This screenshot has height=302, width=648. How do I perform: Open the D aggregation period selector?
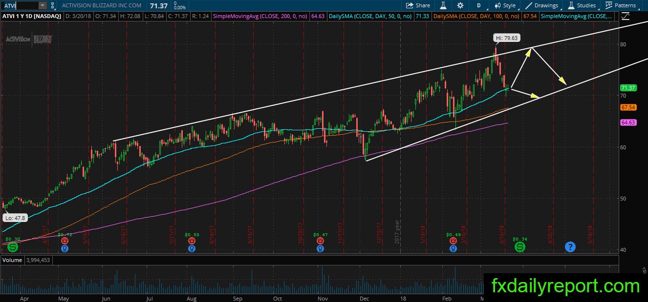[478, 5]
